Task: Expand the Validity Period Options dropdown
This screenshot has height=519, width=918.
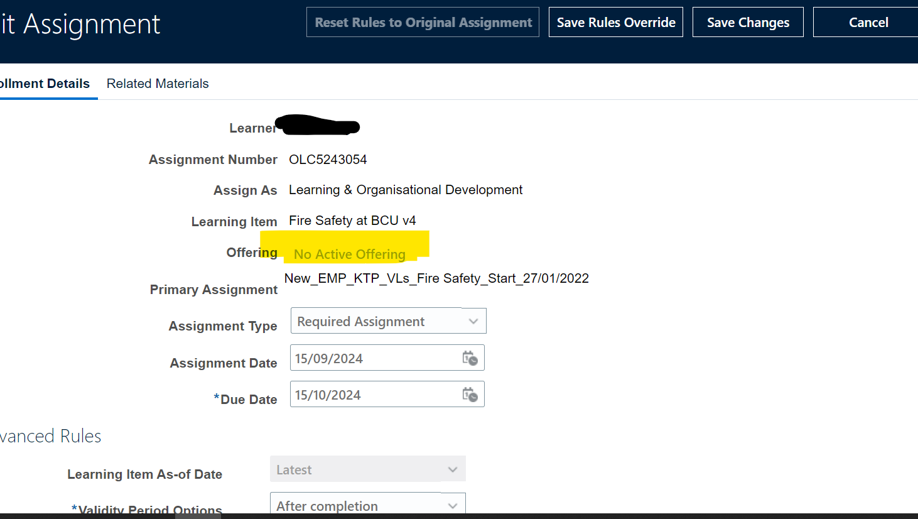Action: point(368,505)
